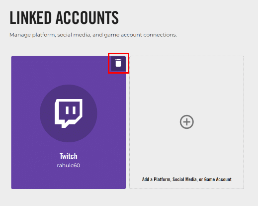Image resolution: width=258 pixels, height=206 pixels.
Task: Click 'Add a Platform, Social Media, or Game Account'
Action: [x=187, y=179]
